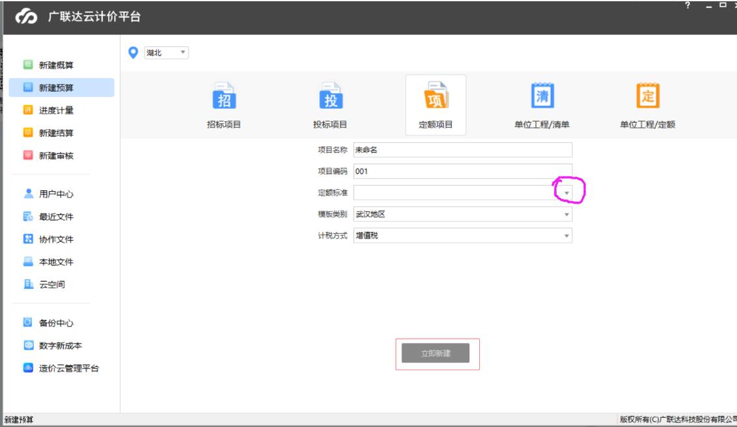Viewport: 737px width, 427px height.
Task: Click the 项目编码 input field
Action: click(462, 171)
